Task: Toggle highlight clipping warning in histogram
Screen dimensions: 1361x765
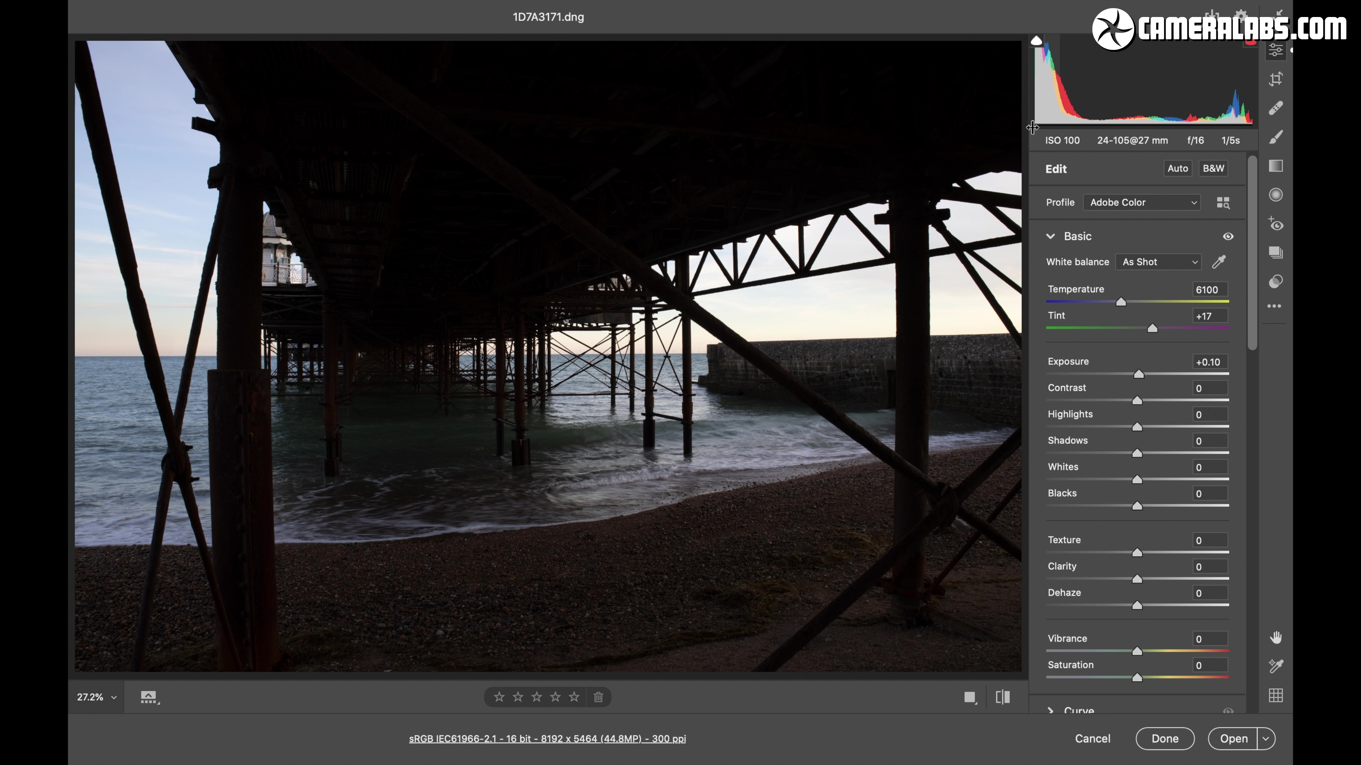Action: click(x=1250, y=42)
